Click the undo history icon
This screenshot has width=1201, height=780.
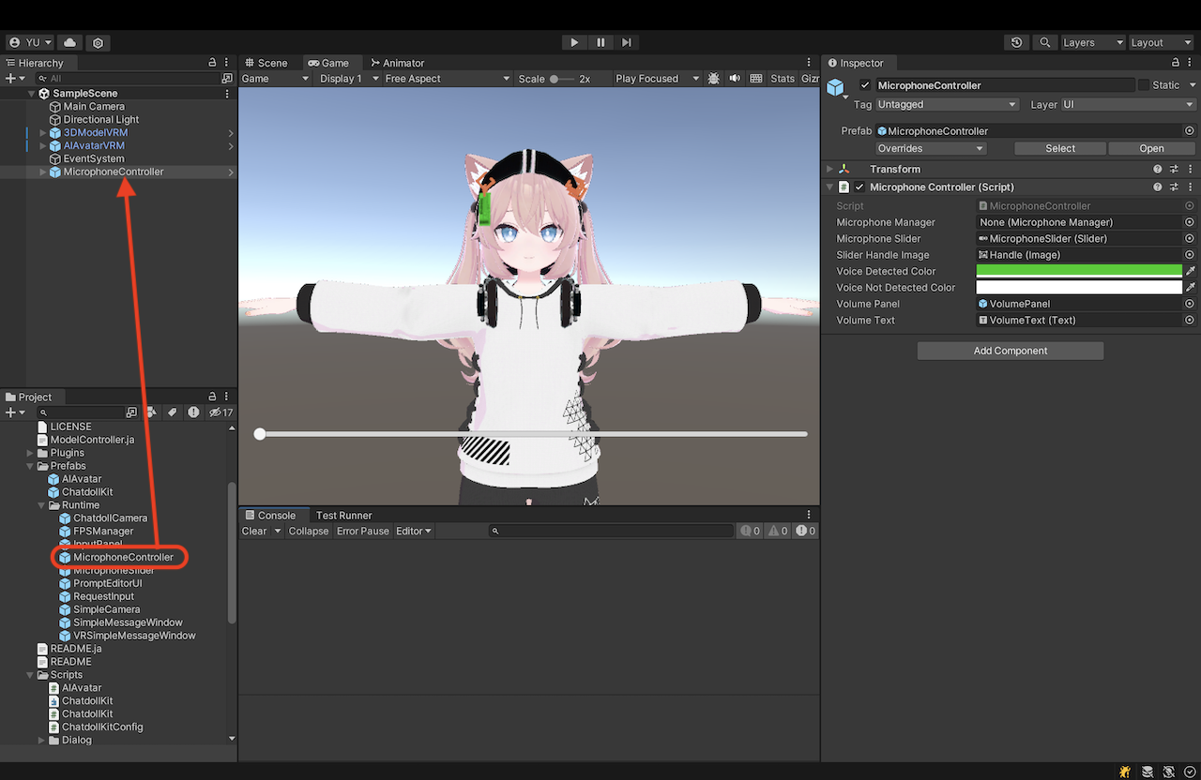(x=1016, y=42)
